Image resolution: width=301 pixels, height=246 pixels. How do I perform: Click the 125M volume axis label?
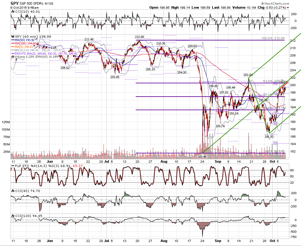tap(6, 122)
